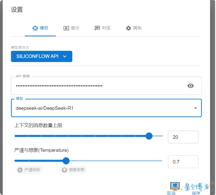
Task: Click the chat bubble icon beside 对话
Action: click(x=97, y=28)
